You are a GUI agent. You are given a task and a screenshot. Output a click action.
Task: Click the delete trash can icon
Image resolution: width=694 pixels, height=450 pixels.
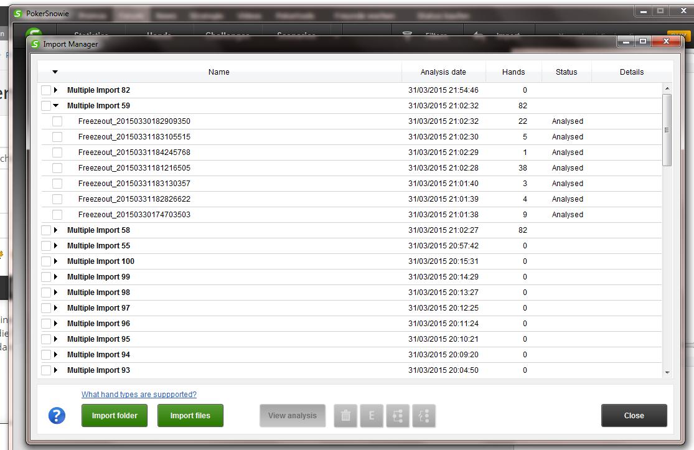tap(345, 416)
